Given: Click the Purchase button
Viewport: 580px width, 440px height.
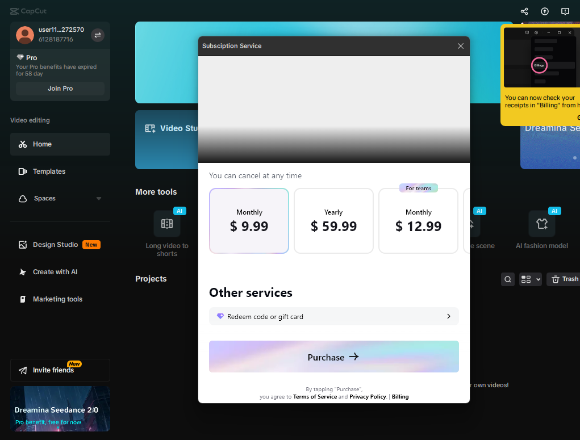Looking at the screenshot, I should click(x=333, y=357).
